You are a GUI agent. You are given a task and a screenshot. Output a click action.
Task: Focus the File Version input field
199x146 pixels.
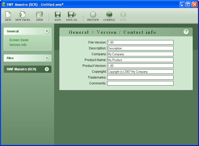(x=140, y=42)
